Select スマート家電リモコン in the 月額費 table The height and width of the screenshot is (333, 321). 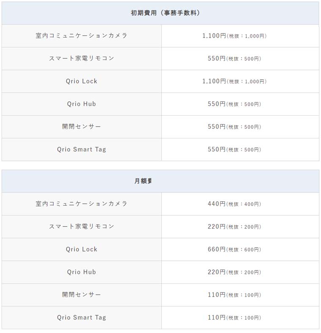pyautogui.click(x=82, y=227)
